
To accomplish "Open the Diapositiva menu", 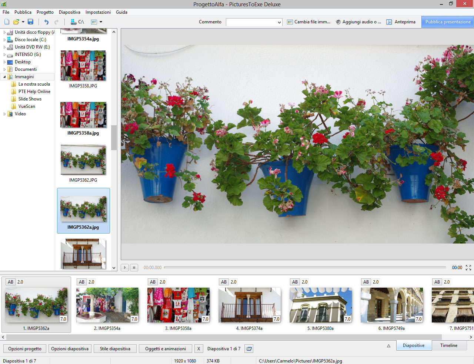I will 69,12.
